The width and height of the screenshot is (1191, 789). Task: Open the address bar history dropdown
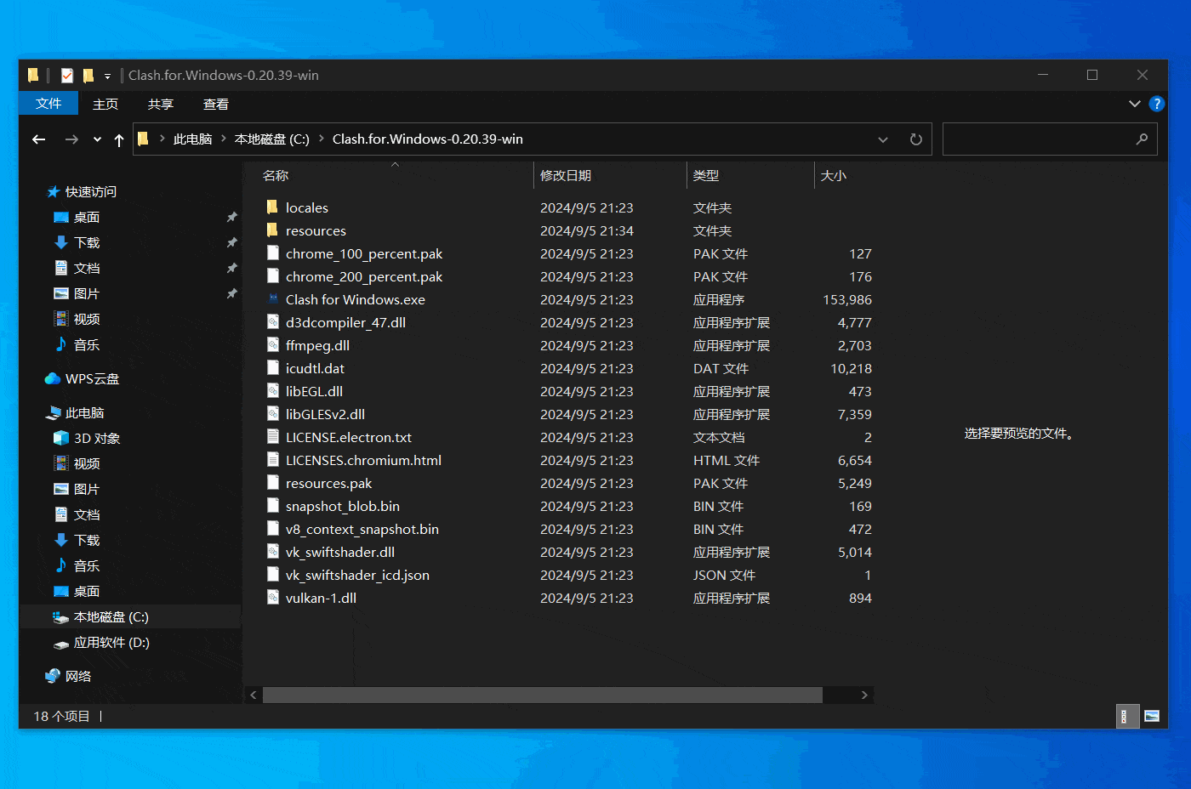(x=882, y=139)
